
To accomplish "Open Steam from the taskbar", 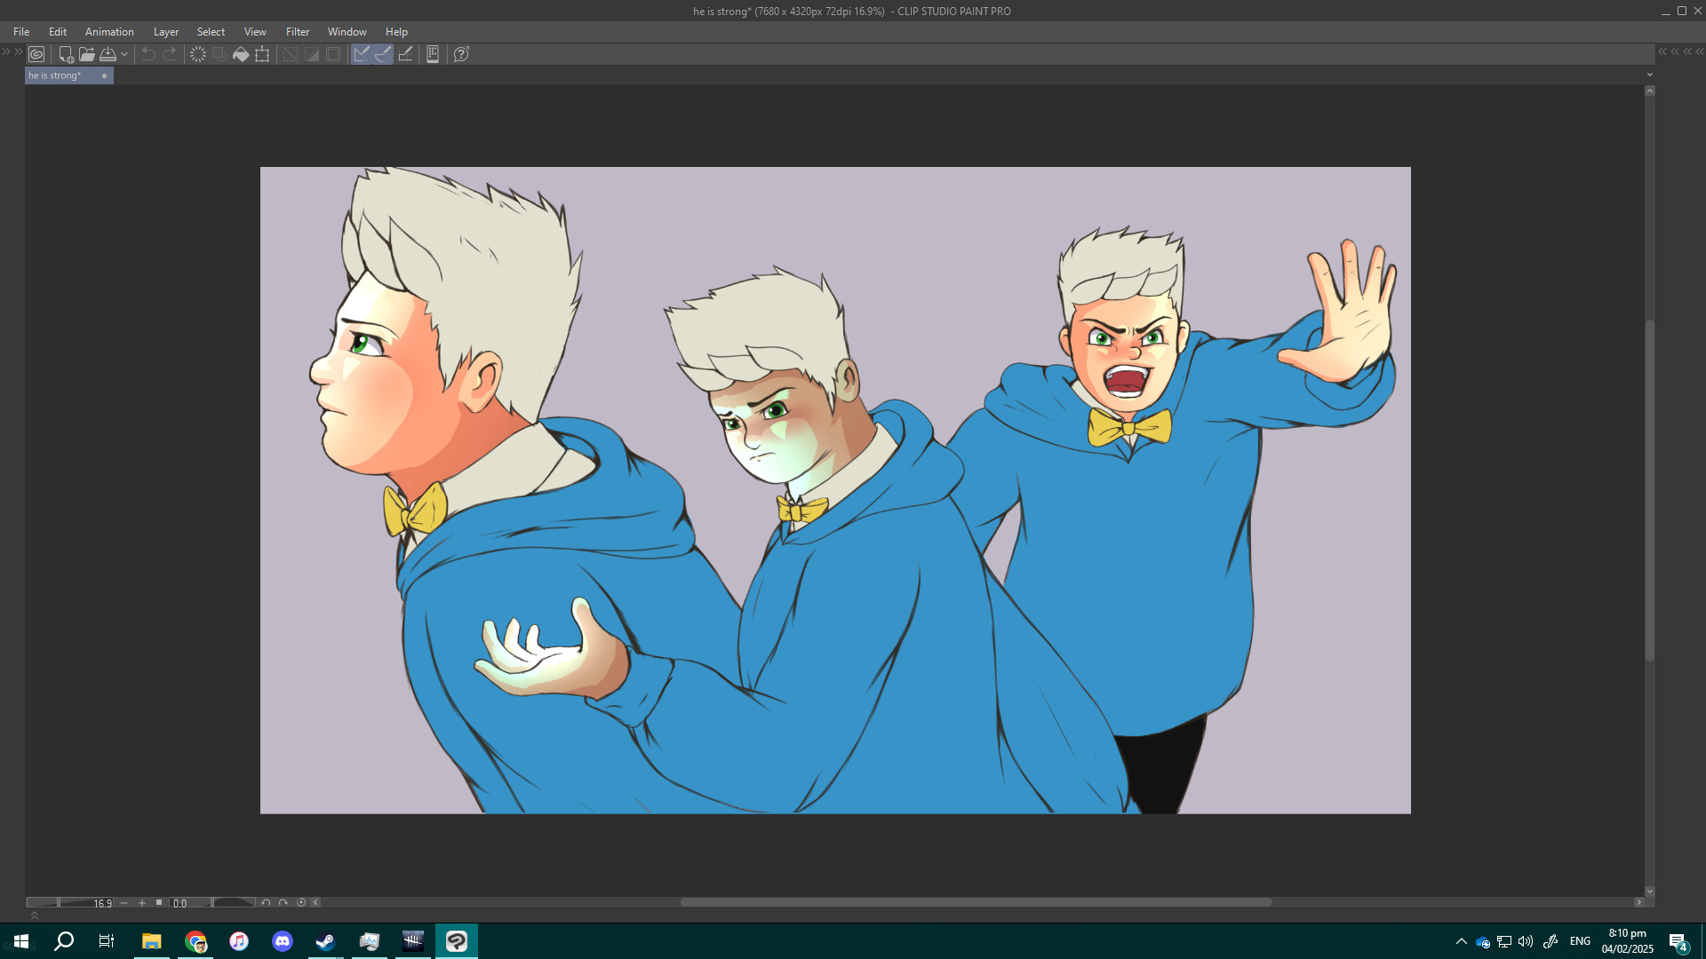I will pyautogui.click(x=325, y=941).
